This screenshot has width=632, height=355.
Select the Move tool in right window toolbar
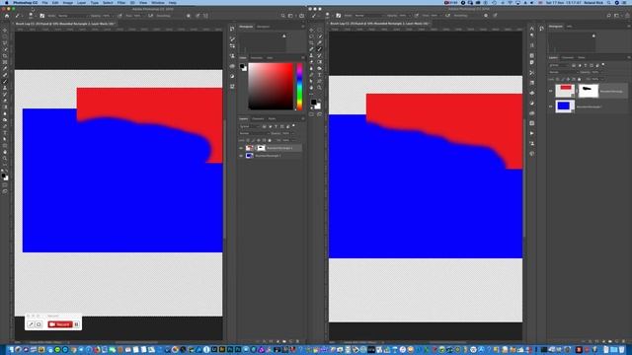click(x=311, y=30)
